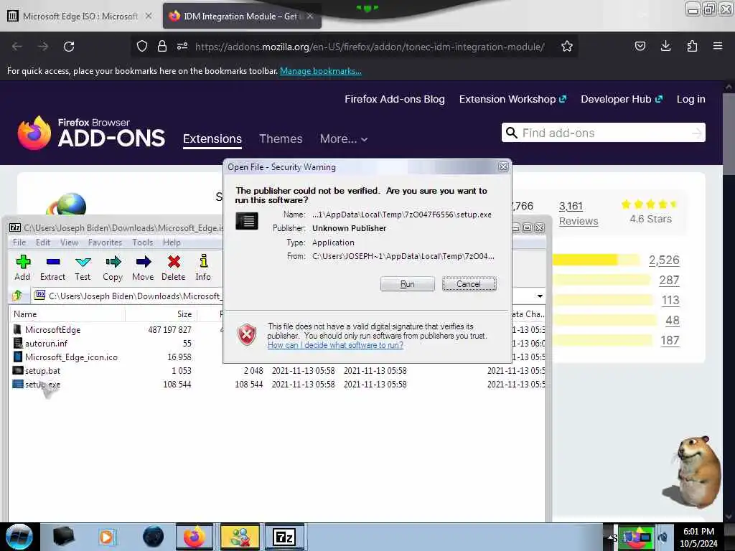This screenshot has width=735, height=551.
Task: Click the Firefox URL address bar
Action: point(370,47)
